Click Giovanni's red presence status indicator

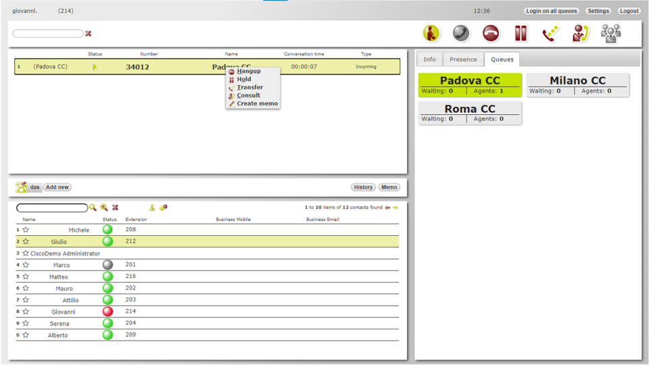click(107, 312)
